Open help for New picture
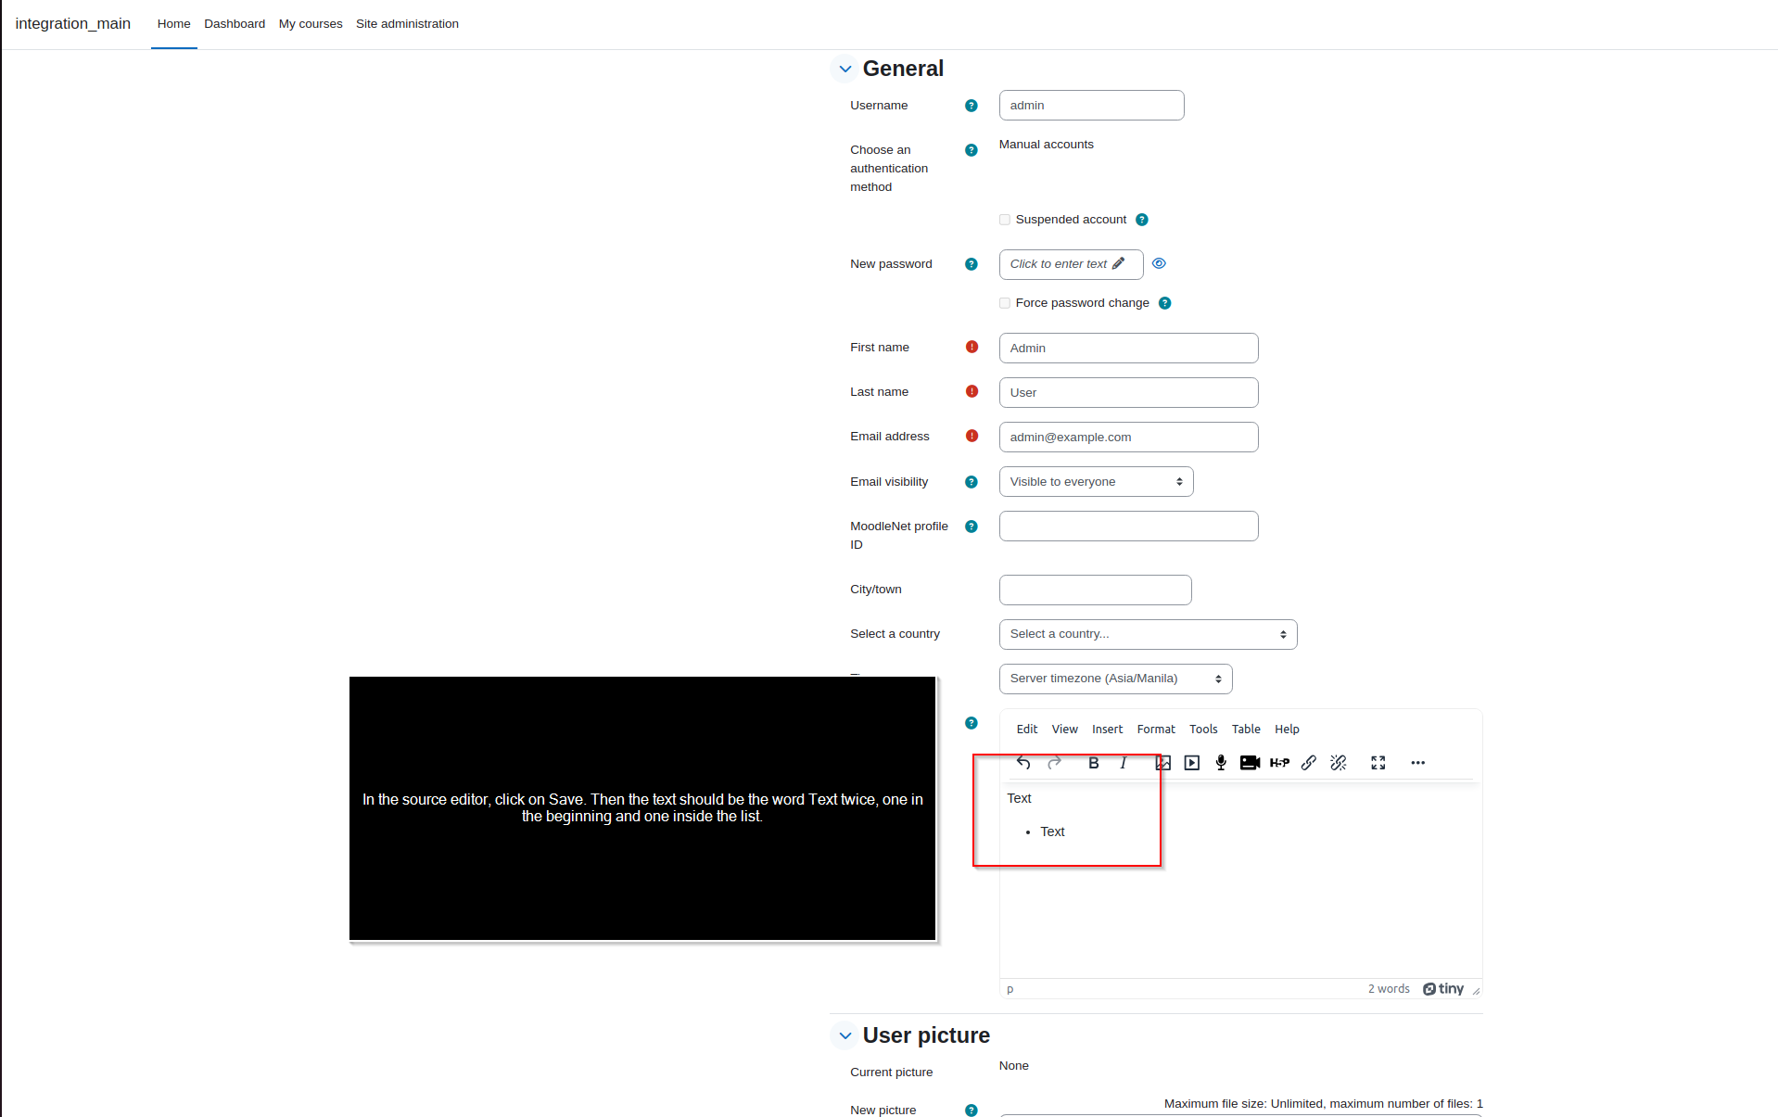This screenshot has height=1117, width=1778. point(972,1111)
